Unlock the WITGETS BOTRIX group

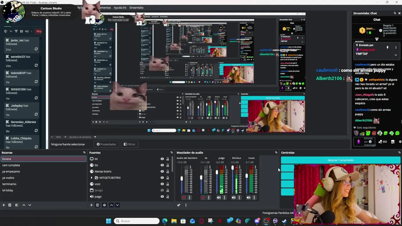[x=167, y=178]
